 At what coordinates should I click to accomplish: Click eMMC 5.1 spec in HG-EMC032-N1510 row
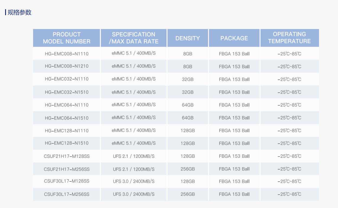(134, 92)
